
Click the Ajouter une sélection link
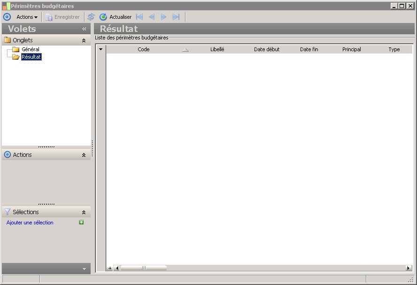(x=30, y=223)
